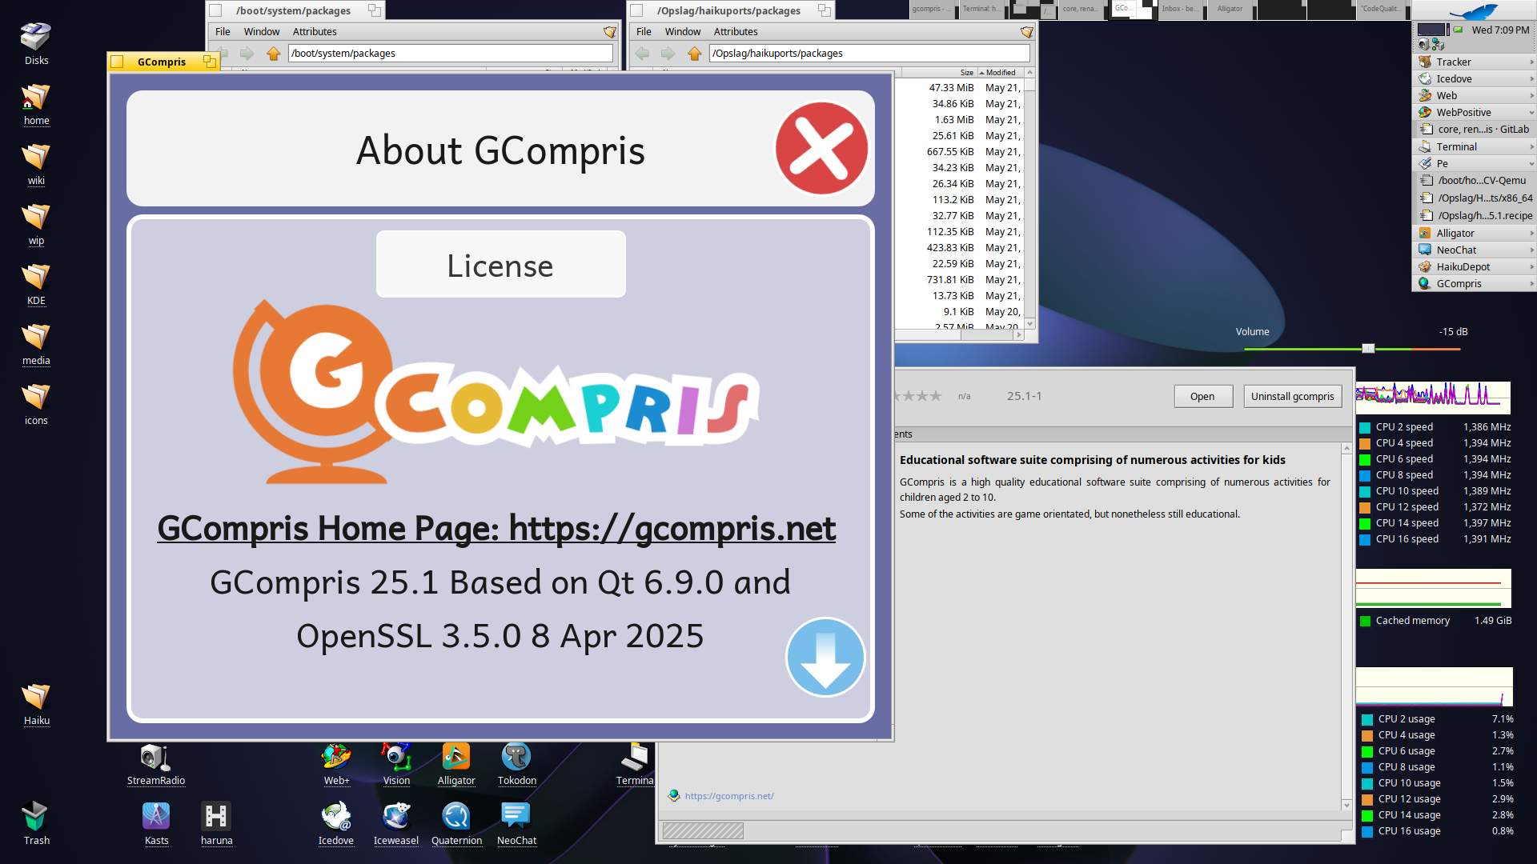Open the Window menu in haikuports packages window
The height and width of the screenshot is (864, 1537).
[682, 32]
